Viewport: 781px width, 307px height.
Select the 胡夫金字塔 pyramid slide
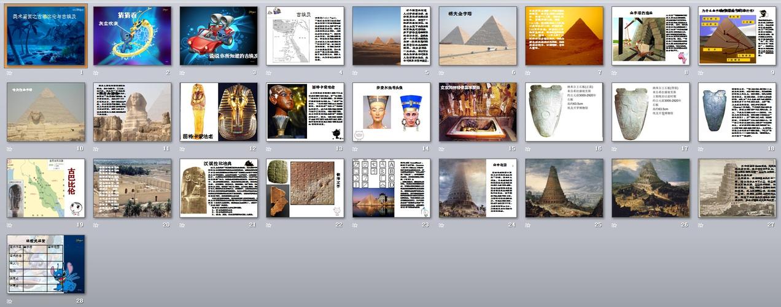tap(478, 36)
